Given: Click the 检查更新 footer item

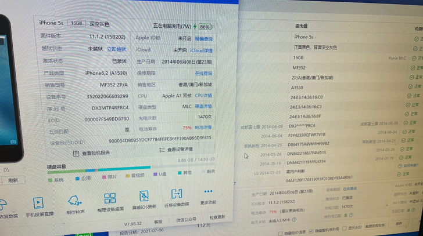Looking at the screenshot, I should tap(217, 217).
